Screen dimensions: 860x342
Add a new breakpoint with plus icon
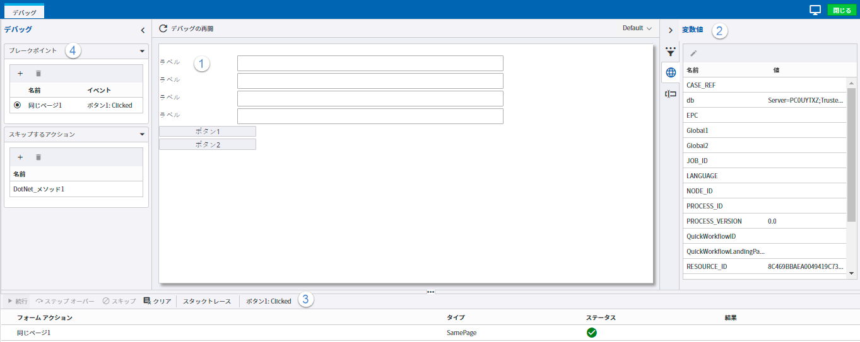(x=20, y=74)
